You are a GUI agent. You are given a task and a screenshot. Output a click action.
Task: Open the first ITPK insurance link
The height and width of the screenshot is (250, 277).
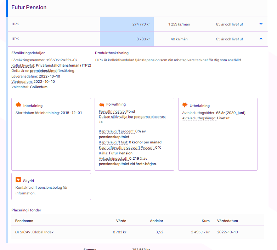15,24
